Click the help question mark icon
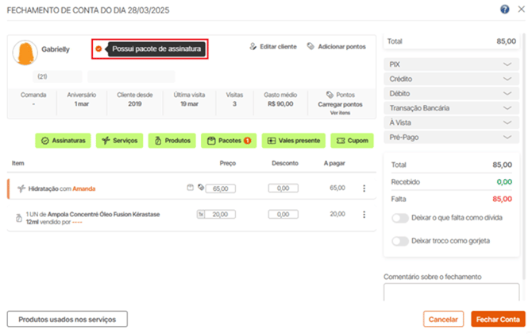Image resolution: width=532 pixels, height=334 pixels. coord(505,10)
